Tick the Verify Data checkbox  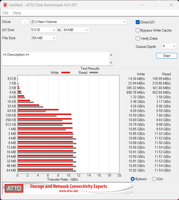click(138, 38)
